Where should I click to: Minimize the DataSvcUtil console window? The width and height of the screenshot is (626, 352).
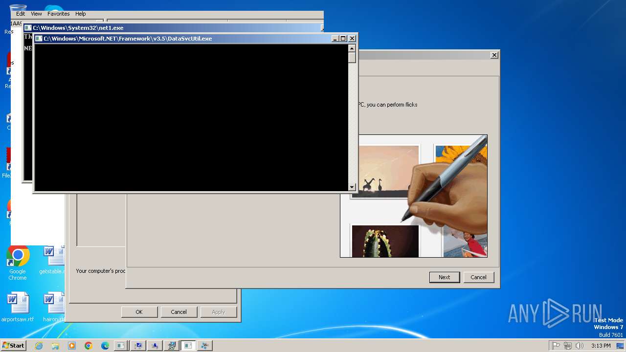pos(335,39)
